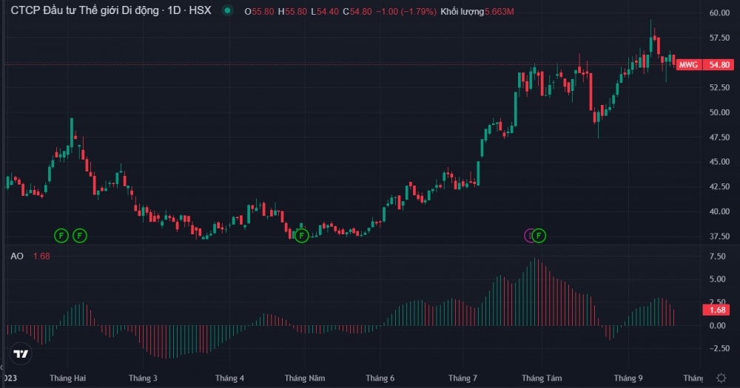Click the 54.80 last price label on the axis
Image resolution: width=740 pixels, height=388 pixels.
[719, 64]
